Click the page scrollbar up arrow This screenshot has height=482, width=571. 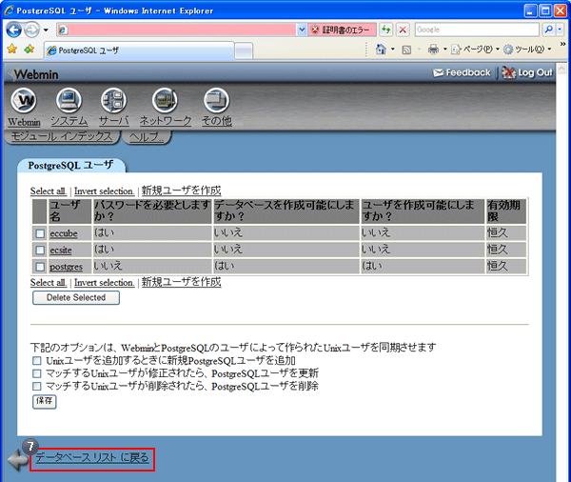pos(561,69)
